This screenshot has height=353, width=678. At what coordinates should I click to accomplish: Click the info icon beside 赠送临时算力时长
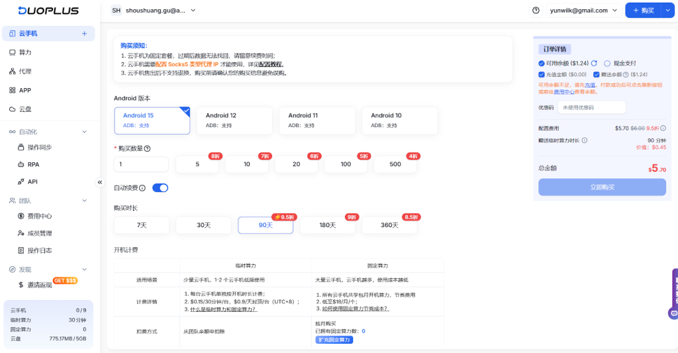point(585,140)
